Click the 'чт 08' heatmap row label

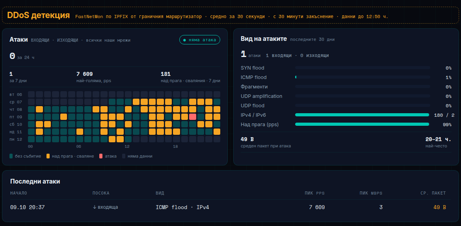(16, 109)
